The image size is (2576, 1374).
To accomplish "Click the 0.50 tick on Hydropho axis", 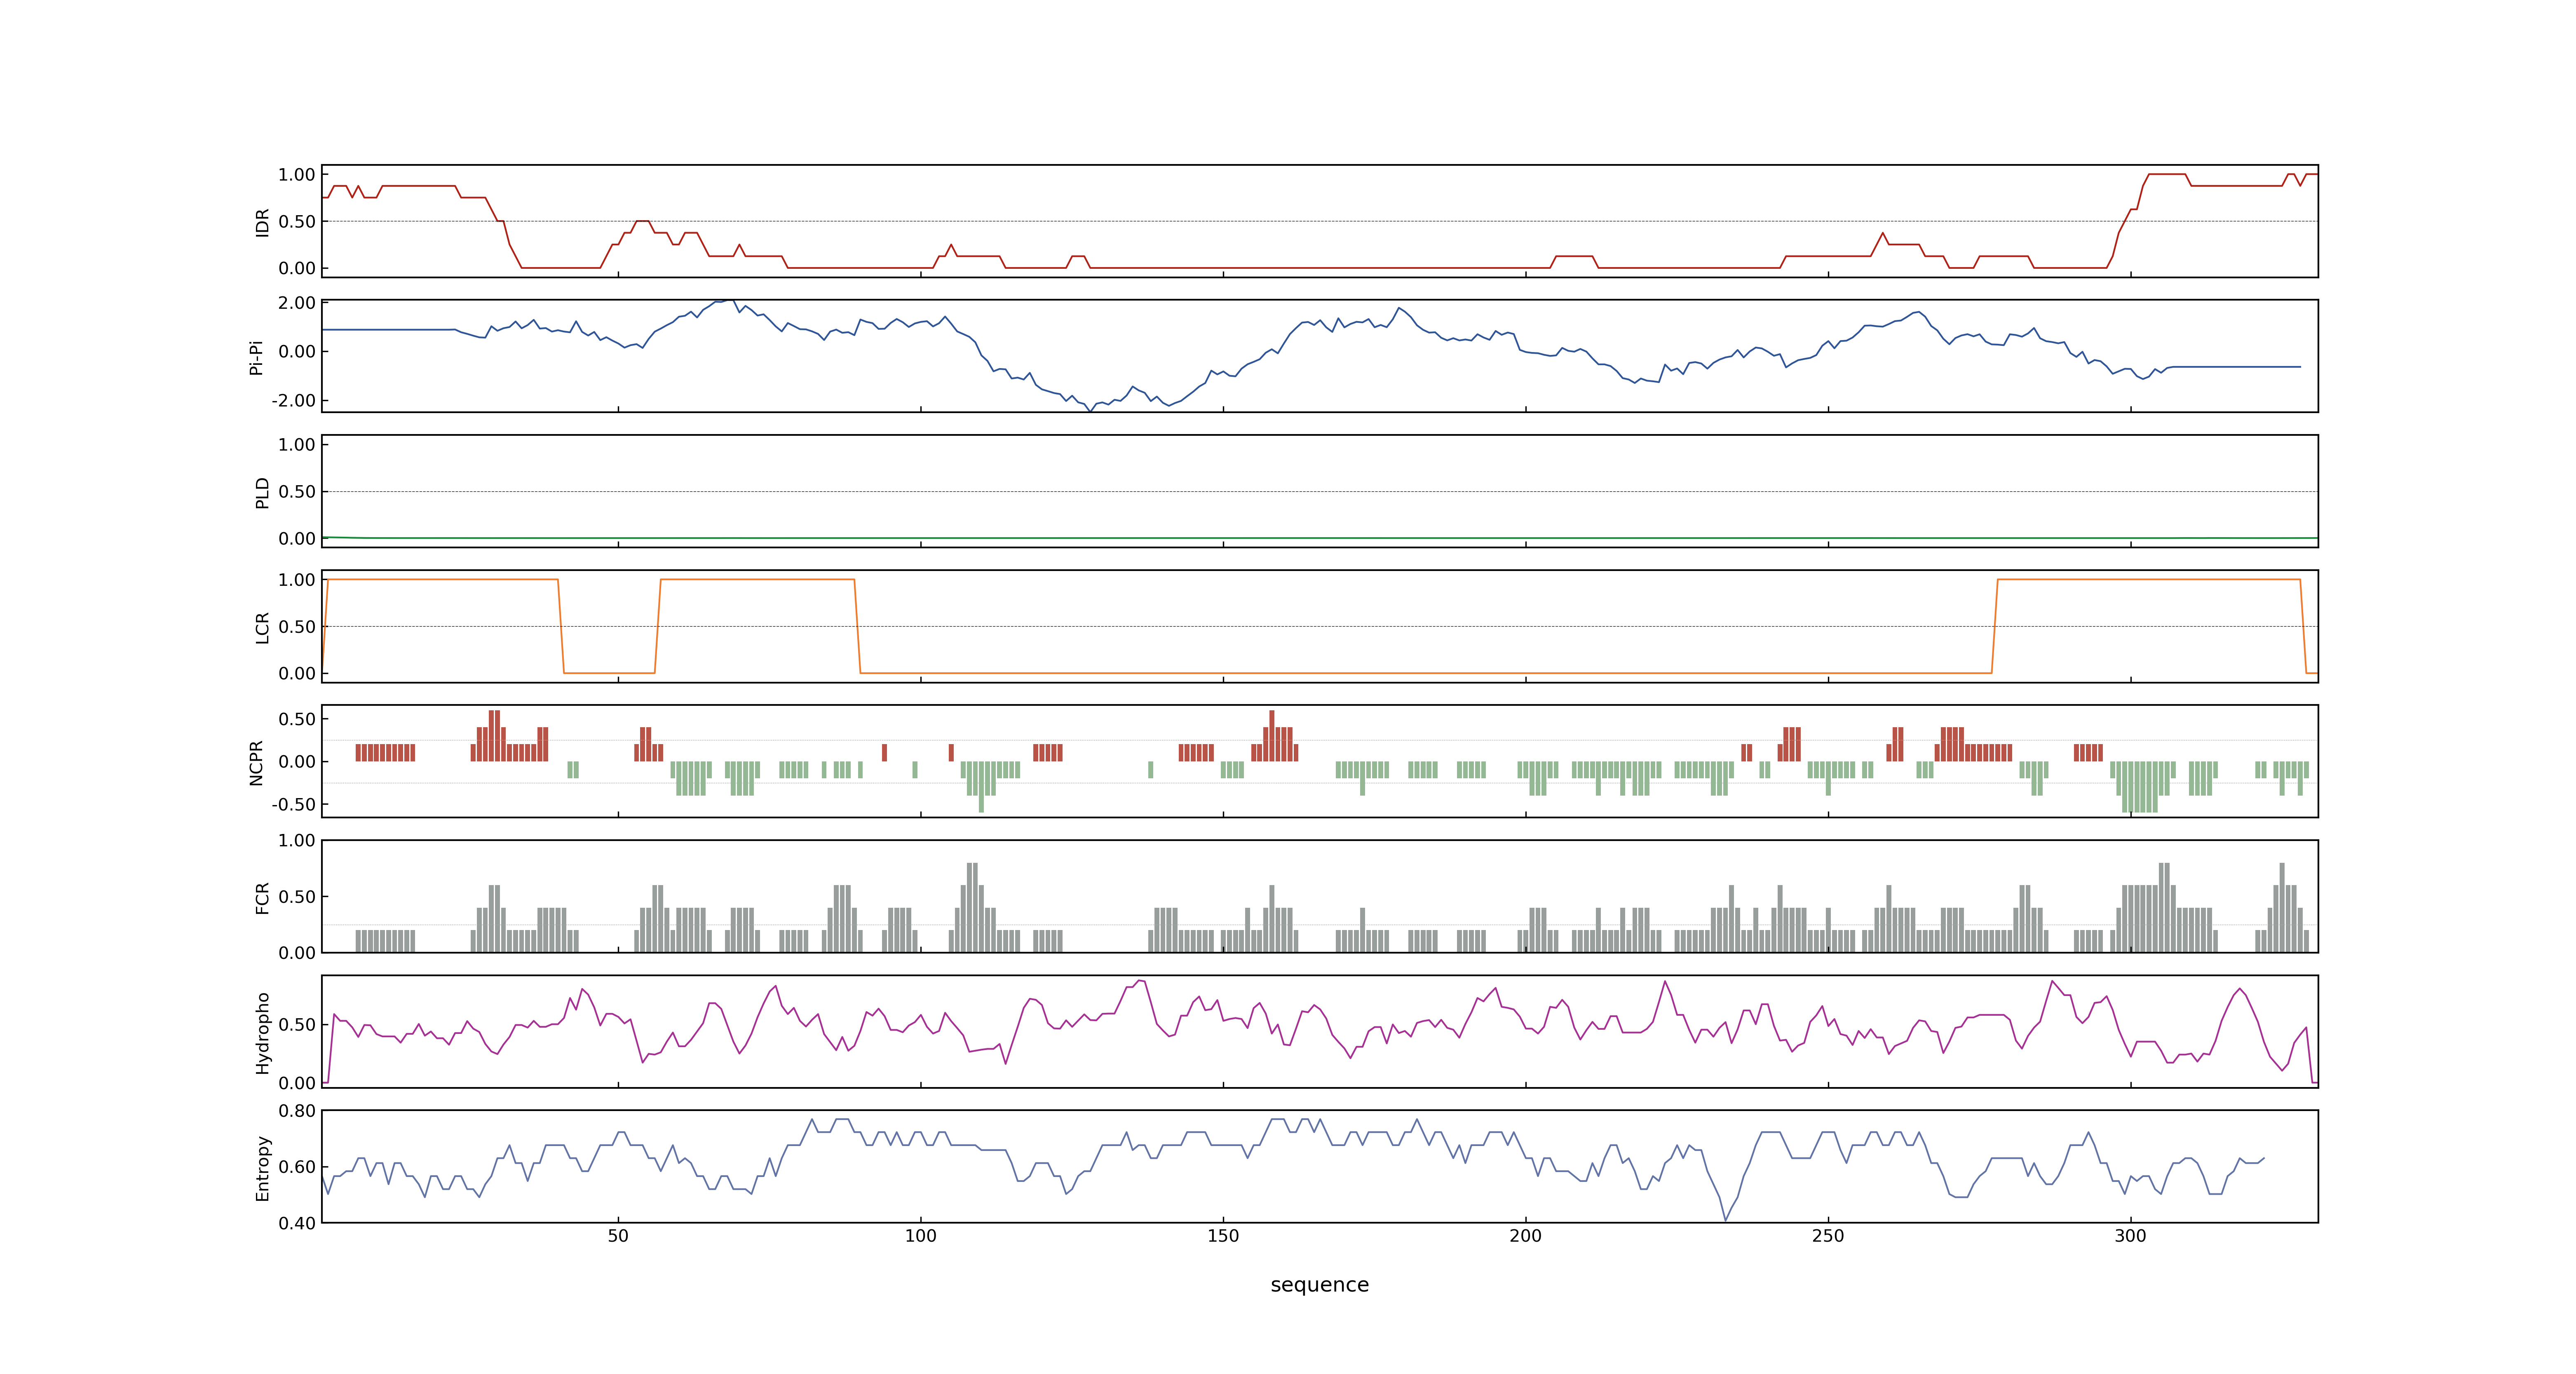I will click(297, 1024).
